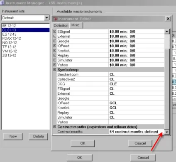The height and width of the screenshot is (162, 176).
Task: Collapse the Contract months section
Action: point(55,127)
